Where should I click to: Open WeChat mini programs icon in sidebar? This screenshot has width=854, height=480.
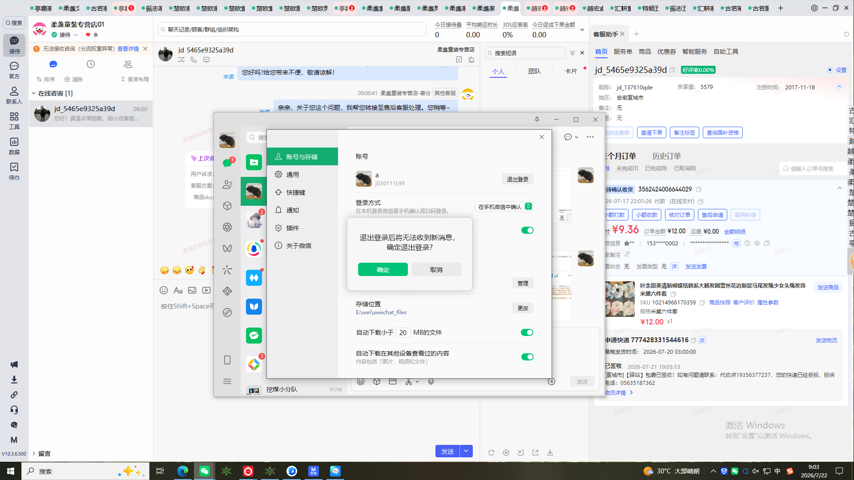tap(227, 312)
